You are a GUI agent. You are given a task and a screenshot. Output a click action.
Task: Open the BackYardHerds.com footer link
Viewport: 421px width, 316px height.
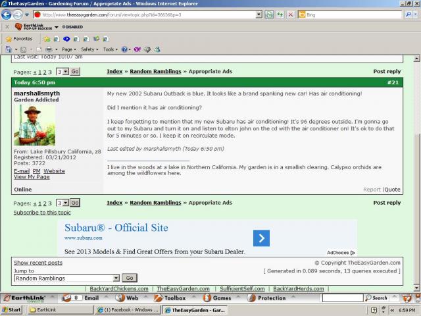coord(299,288)
